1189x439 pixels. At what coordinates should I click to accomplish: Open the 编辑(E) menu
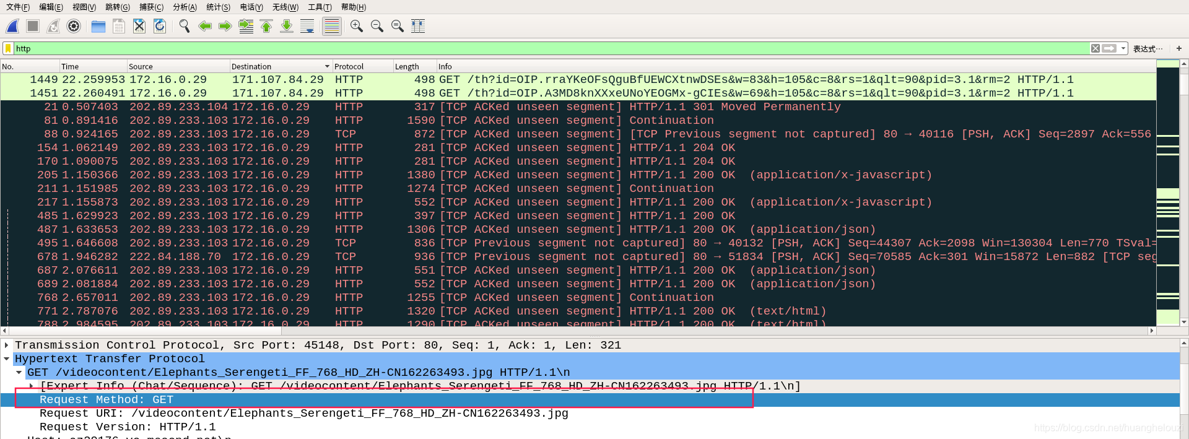point(51,7)
